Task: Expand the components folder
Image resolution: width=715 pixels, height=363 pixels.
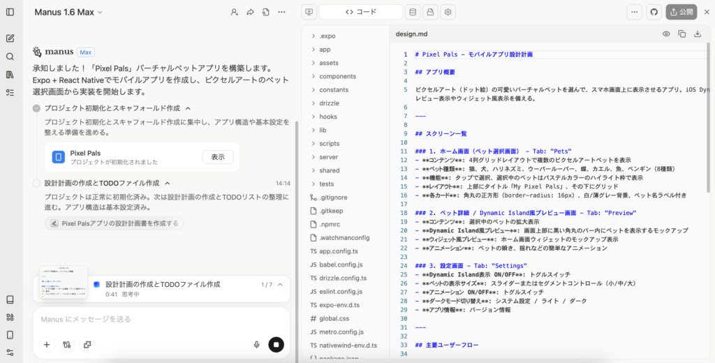Action: pyautogui.click(x=337, y=76)
